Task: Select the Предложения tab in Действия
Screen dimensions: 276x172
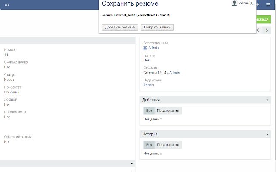Action: click(168, 111)
